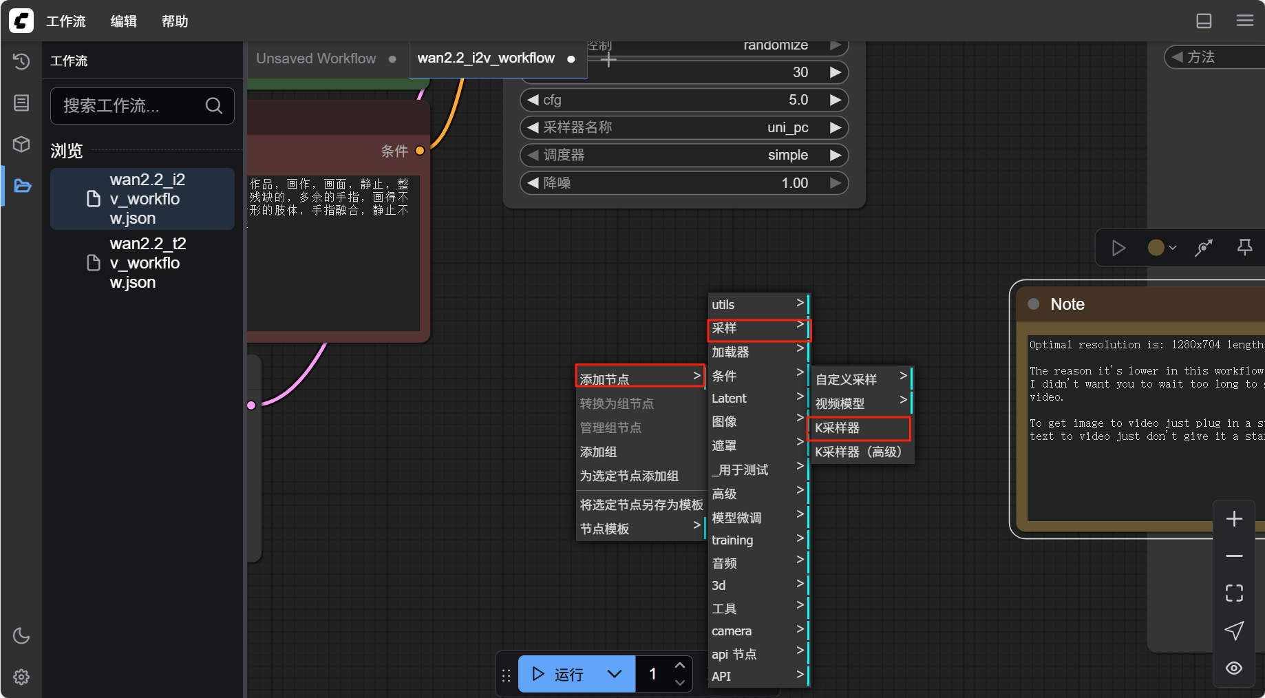Click the workflows folder icon in sidebar

(22, 186)
